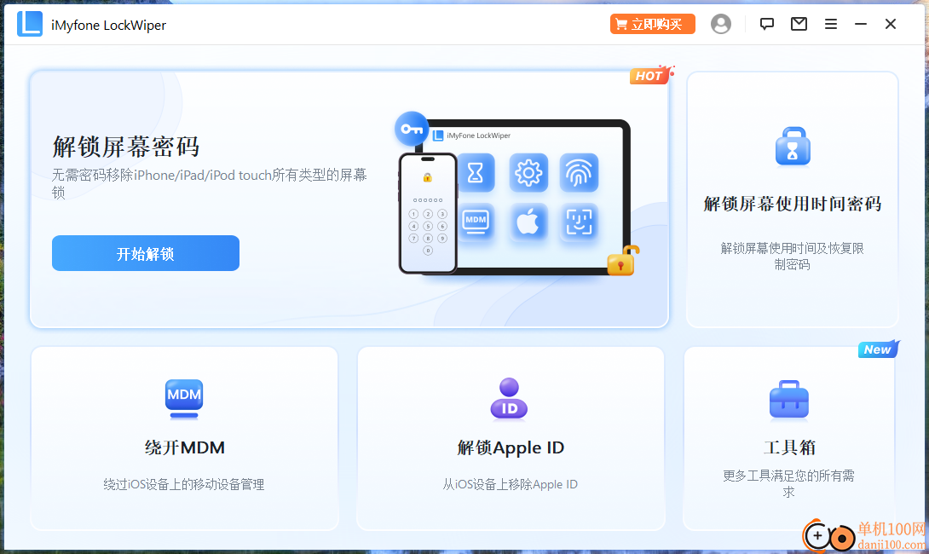Click the 无需密码移除iPhone/iPad/iPod touch description

209,183
